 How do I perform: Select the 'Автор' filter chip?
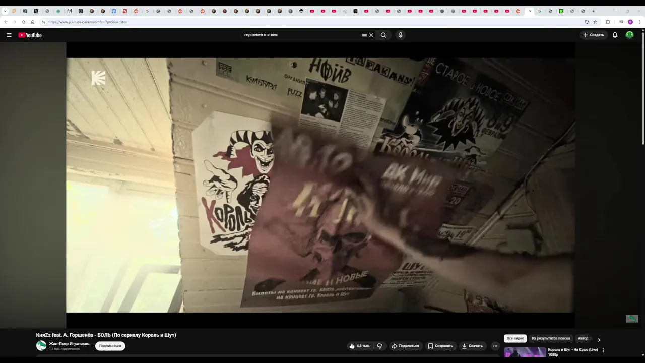click(584, 338)
